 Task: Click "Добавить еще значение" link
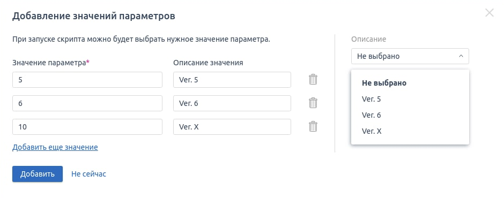(55, 147)
